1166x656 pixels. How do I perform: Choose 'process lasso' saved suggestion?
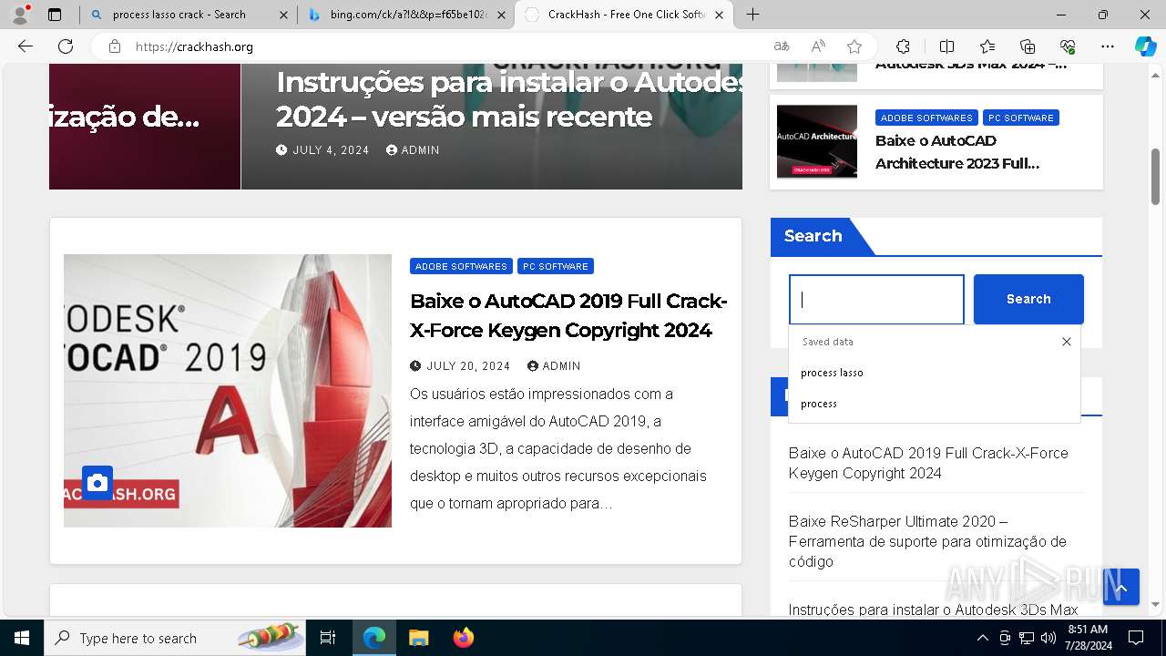point(935,373)
